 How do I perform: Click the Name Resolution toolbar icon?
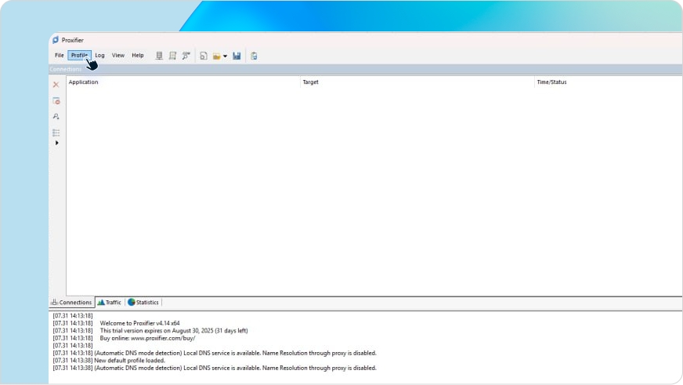186,56
